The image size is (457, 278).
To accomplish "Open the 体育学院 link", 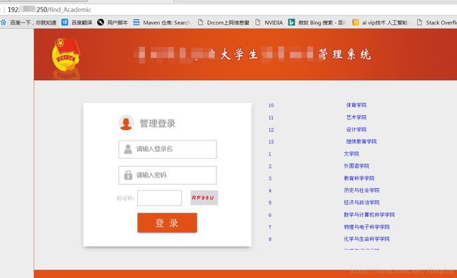I will tap(356, 105).
